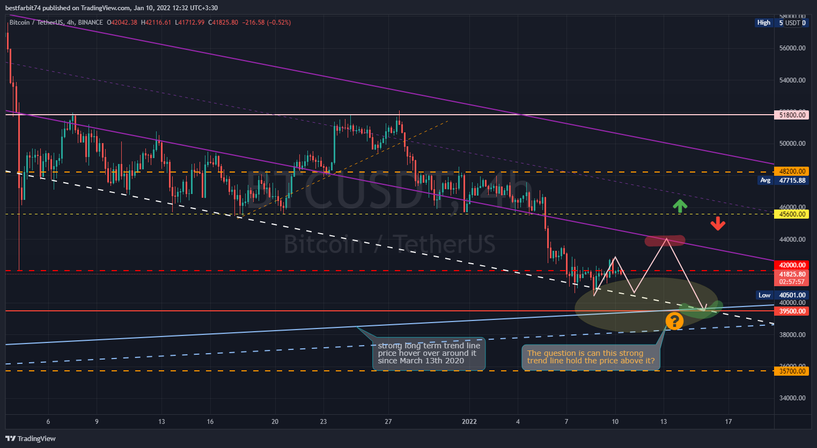Click date 23 on the time axis
817x448 pixels.
tap(323, 422)
